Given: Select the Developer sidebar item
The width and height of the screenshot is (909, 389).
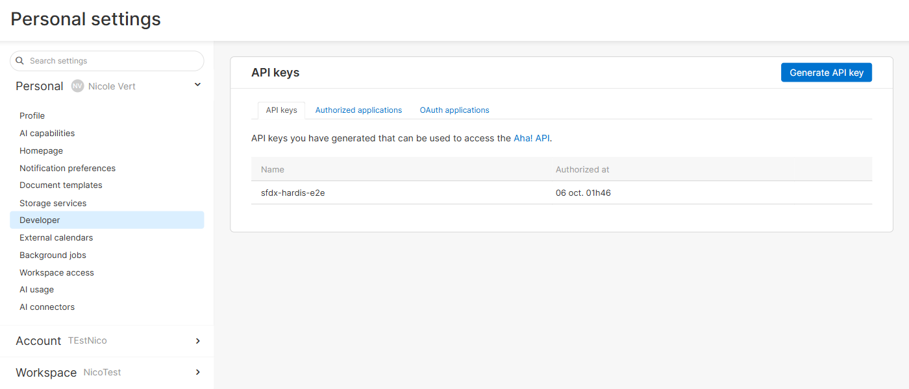Looking at the screenshot, I should 107,220.
